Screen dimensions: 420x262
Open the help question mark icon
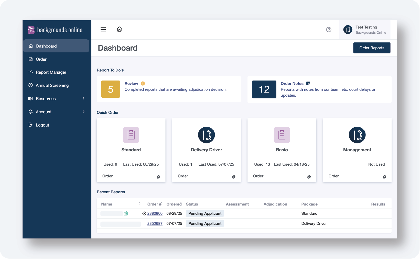[x=329, y=30]
